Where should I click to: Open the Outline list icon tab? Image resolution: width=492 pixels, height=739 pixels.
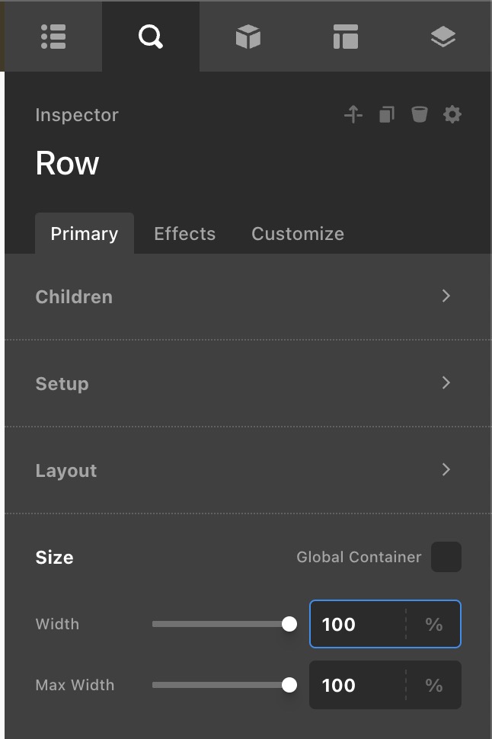[x=53, y=37]
